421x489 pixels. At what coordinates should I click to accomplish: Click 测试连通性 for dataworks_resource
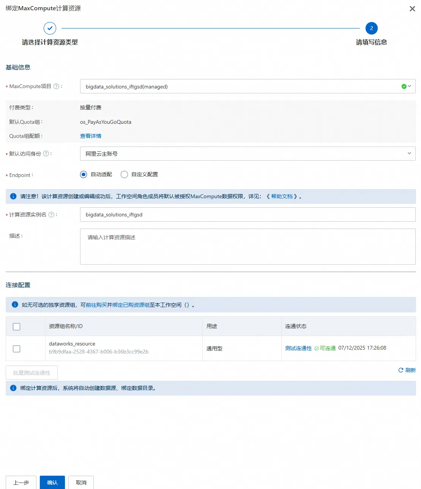point(298,348)
